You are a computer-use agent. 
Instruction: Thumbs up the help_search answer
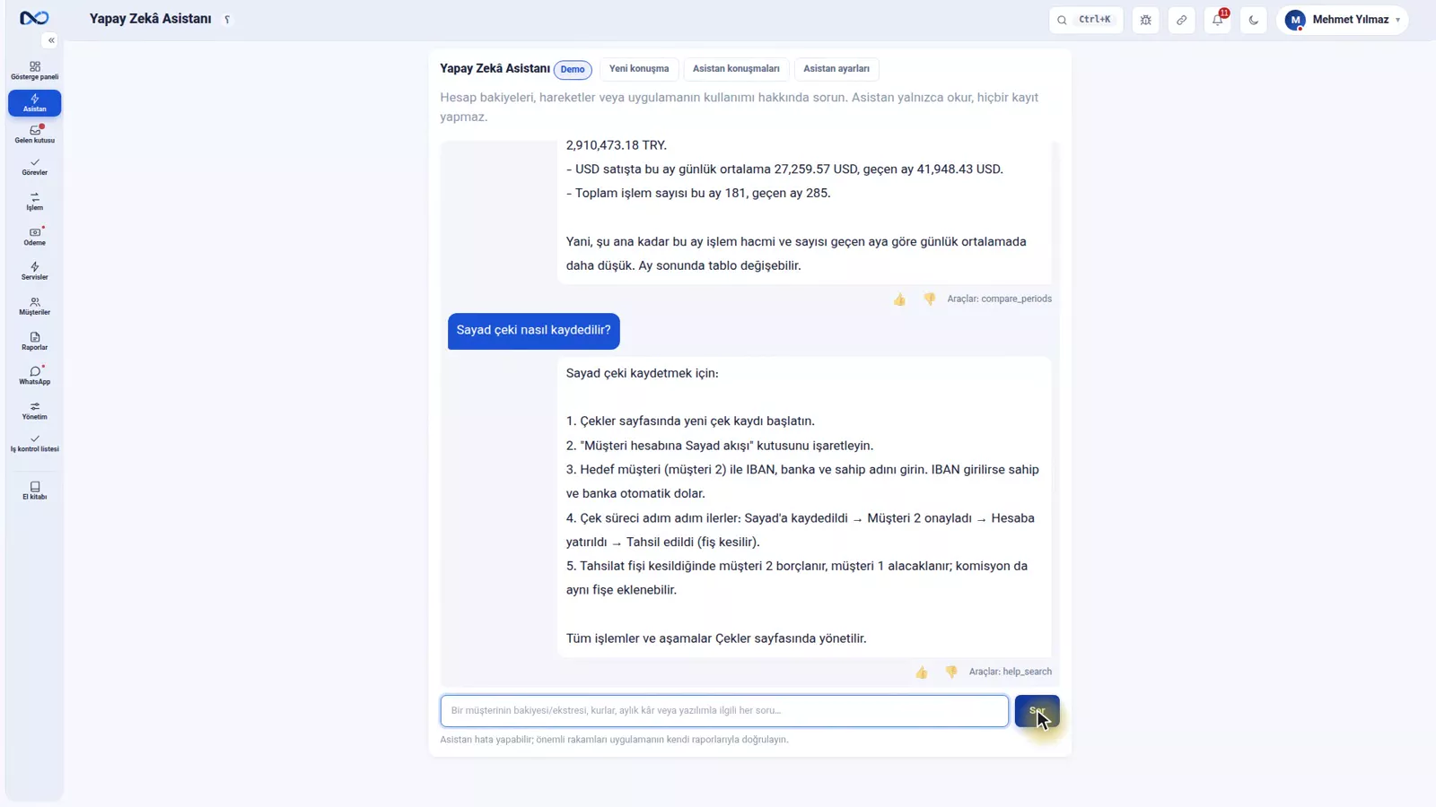pyautogui.click(x=922, y=672)
